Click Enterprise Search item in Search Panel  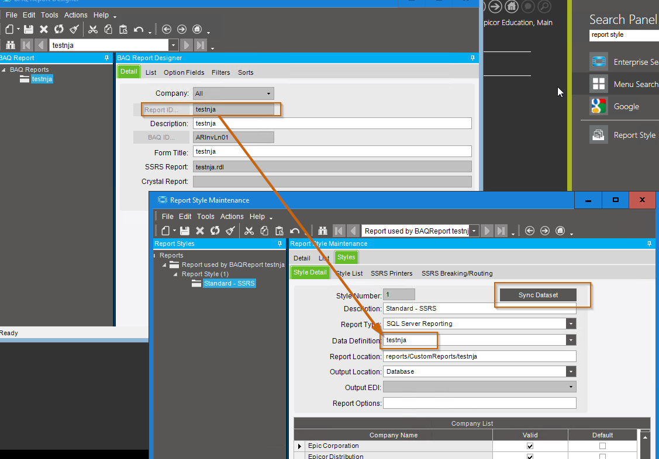click(x=624, y=62)
